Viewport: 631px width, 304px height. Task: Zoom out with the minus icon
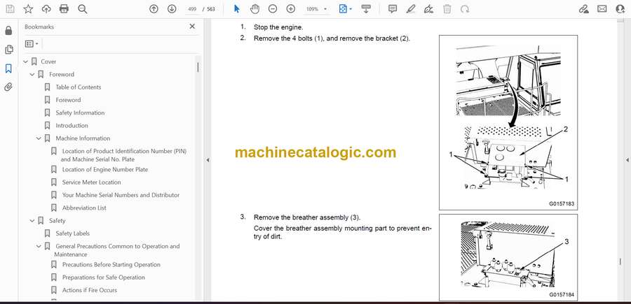[x=273, y=9]
